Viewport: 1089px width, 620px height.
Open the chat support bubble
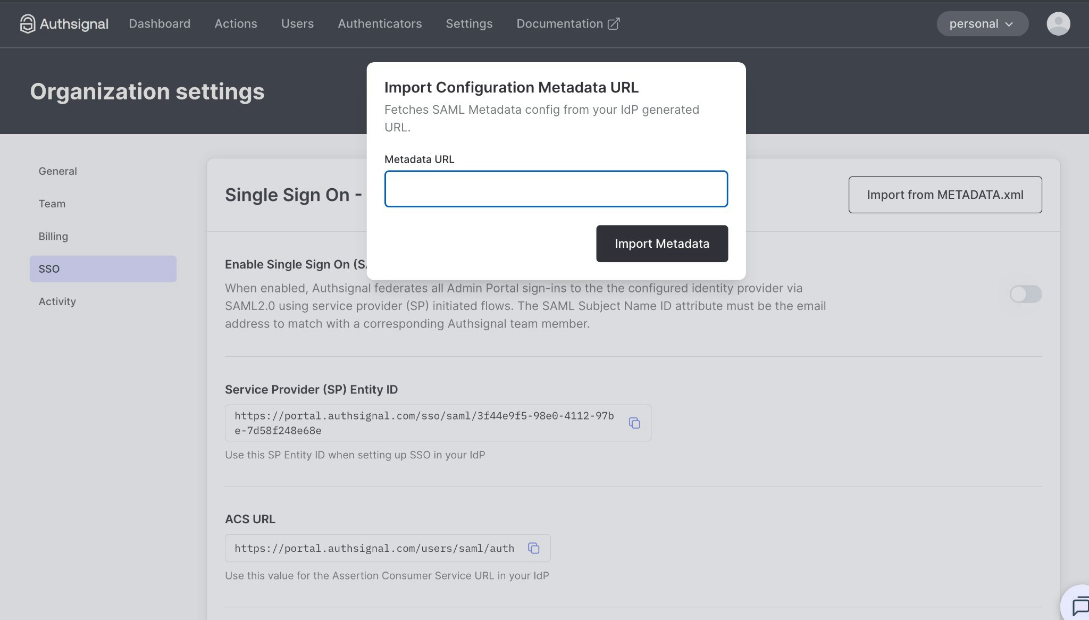(x=1080, y=606)
